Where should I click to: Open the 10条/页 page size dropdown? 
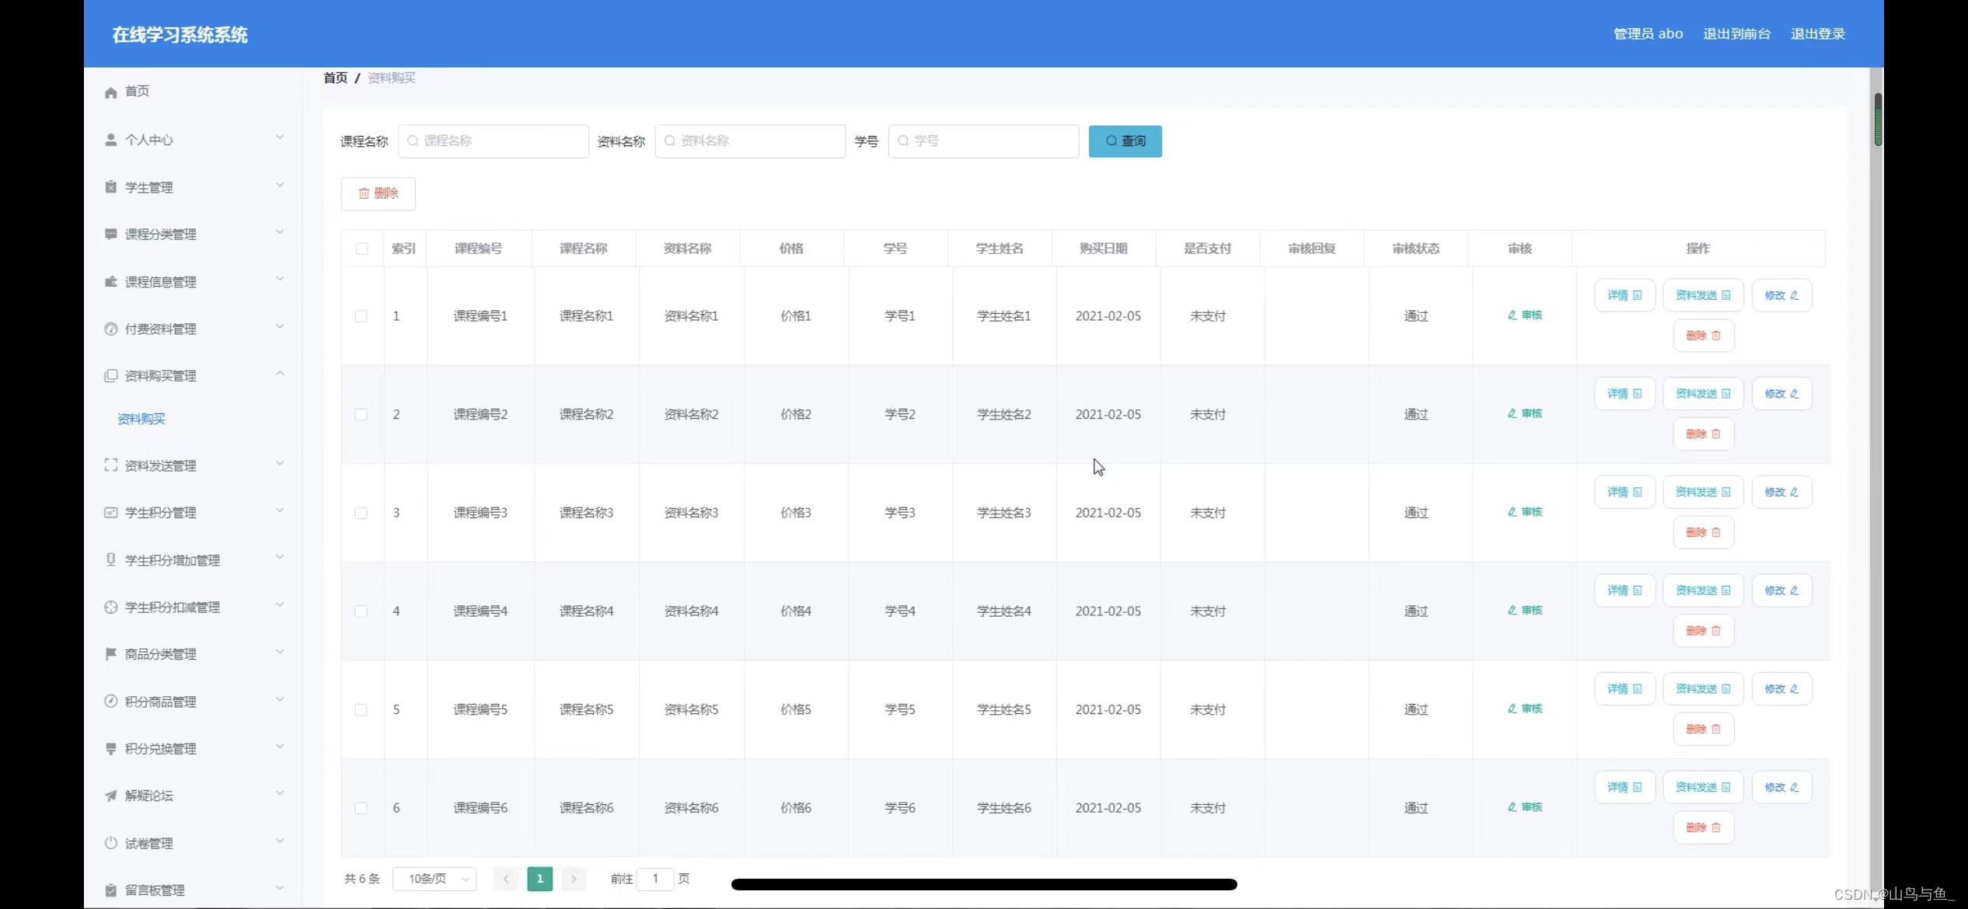pos(435,879)
